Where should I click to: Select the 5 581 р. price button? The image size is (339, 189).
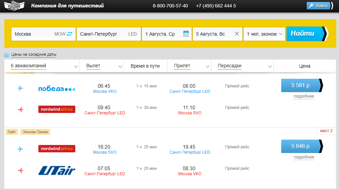coord(301,85)
